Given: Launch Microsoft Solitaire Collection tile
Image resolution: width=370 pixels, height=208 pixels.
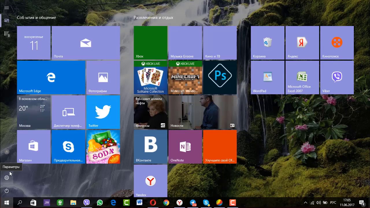Looking at the screenshot, I should pyautogui.click(x=151, y=77).
